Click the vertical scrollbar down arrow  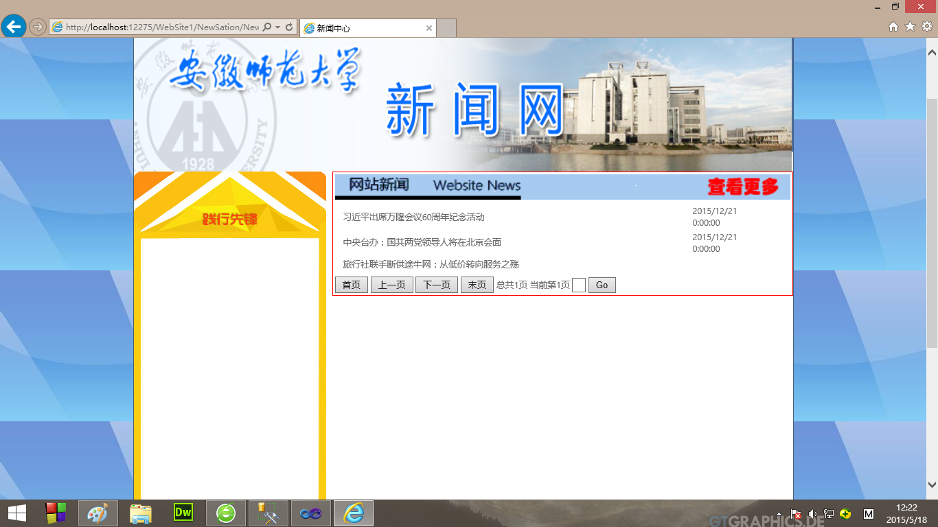[x=932, y=484]
